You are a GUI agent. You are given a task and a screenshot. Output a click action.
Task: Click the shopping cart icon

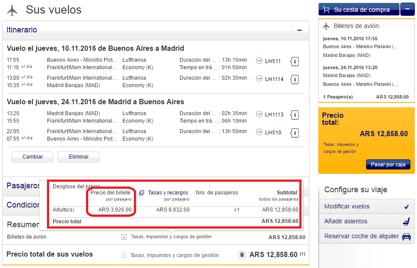click(326, 10)
